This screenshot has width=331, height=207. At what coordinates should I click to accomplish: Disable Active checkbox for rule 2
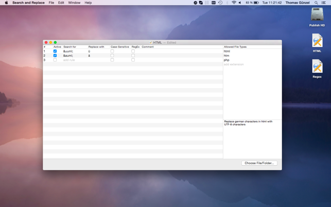click(x=55, y=56)
